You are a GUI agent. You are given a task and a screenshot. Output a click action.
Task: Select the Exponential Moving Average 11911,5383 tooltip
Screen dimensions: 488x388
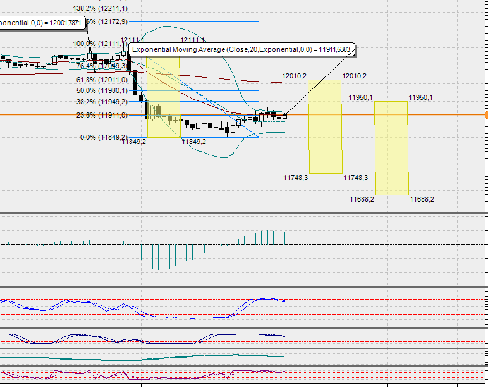(241, 49)
